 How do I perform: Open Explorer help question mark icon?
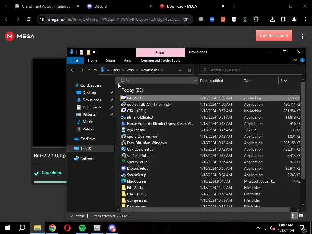(302, 60)
